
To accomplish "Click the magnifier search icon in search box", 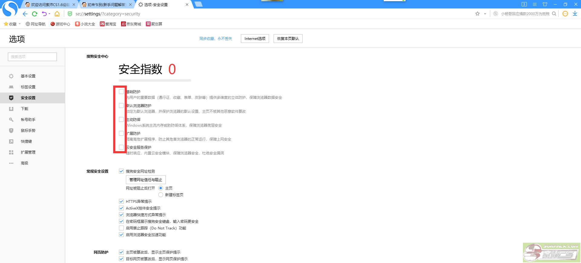I will pyautogui.click(x=554, y=14).
